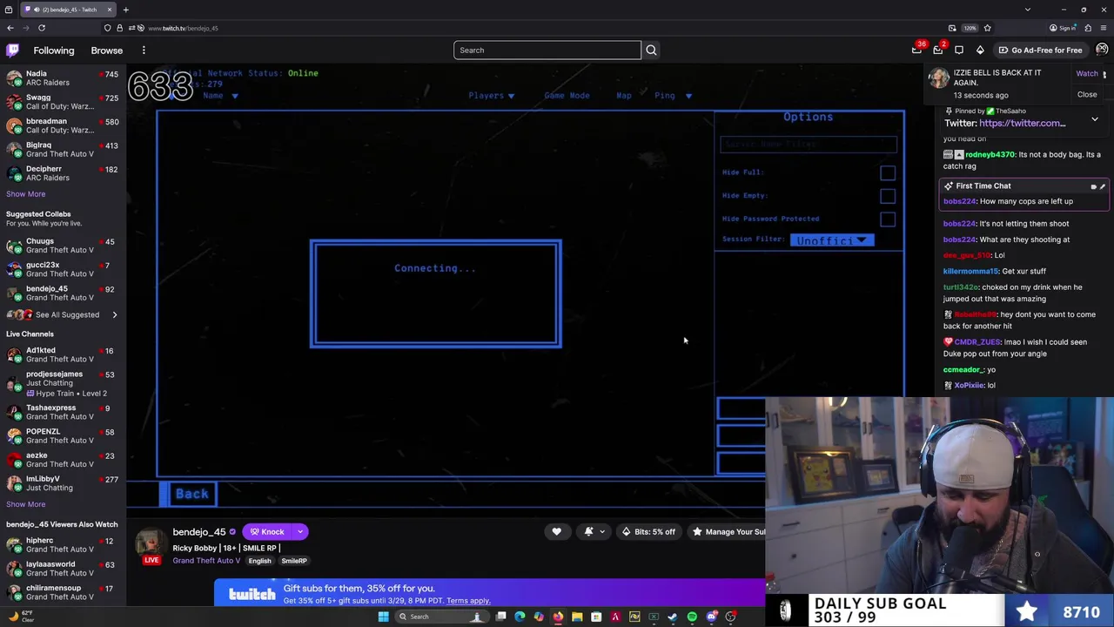The height and width of the screenshot is (627, 1114).
Task: Open Nadia's channel in sidebar
Action: [63, 78]
